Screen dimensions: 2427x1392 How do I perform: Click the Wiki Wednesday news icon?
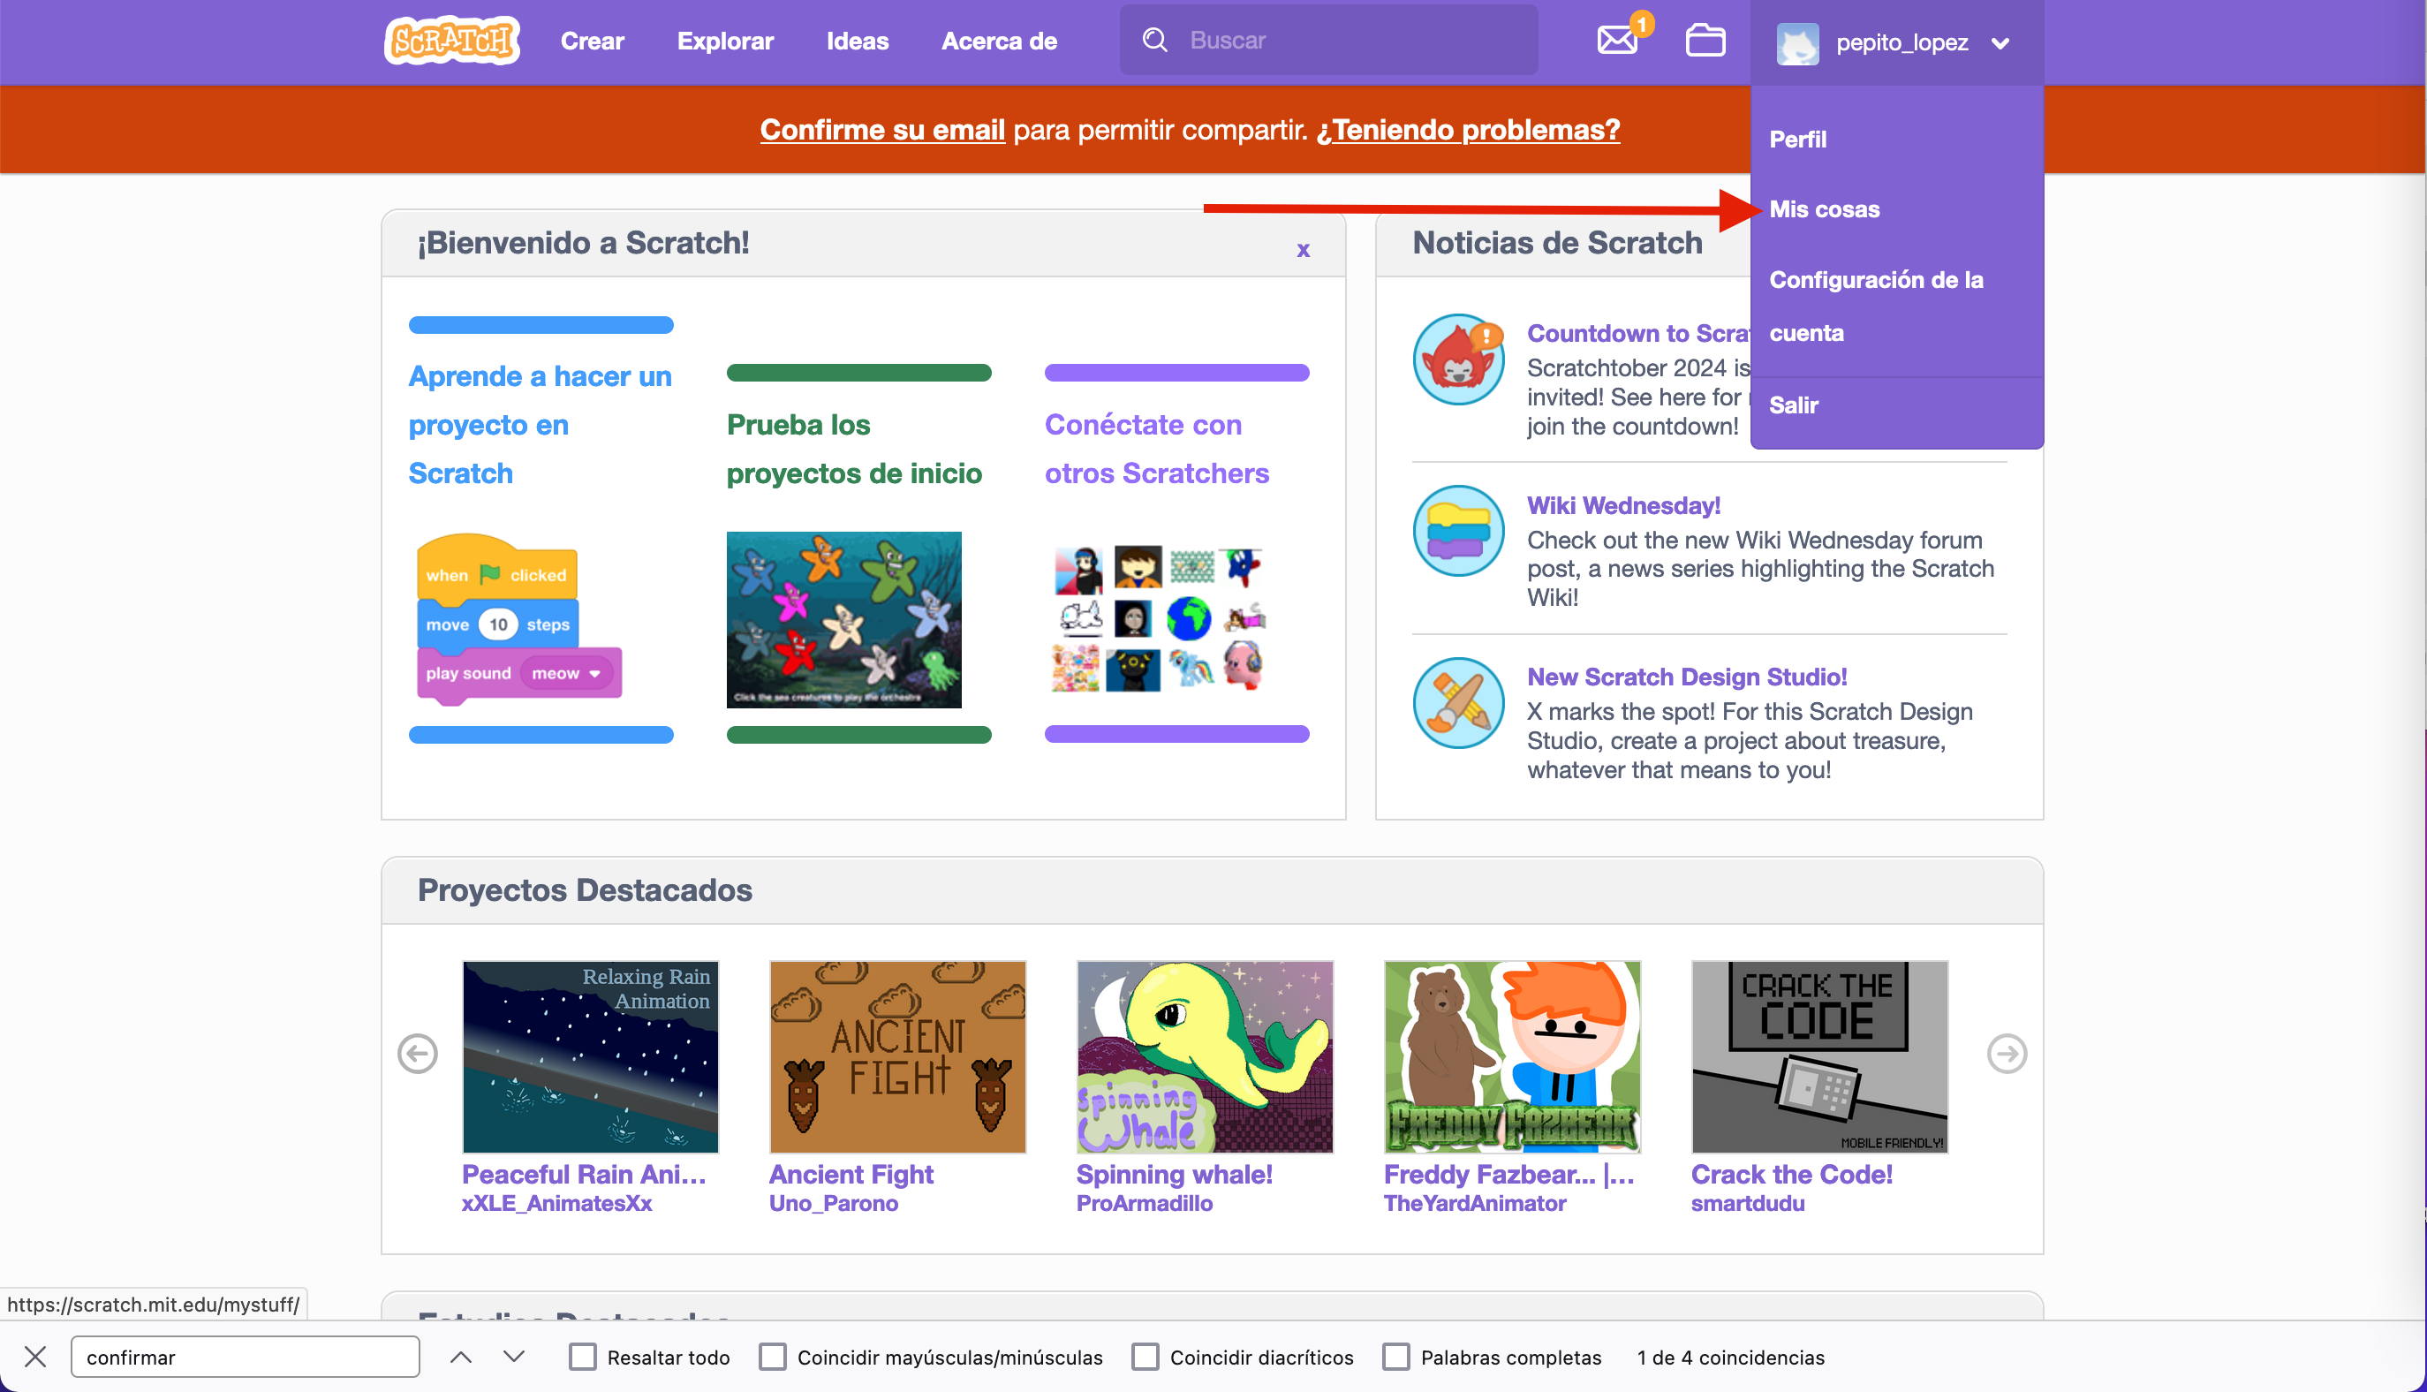1458,531
